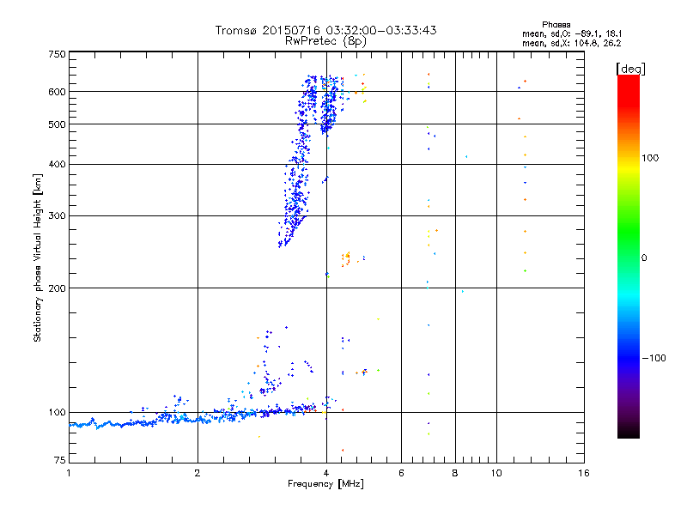Image resolution: width=687 pixels, height=515 pixels.
Task: Click the y-axis tick label "600"
Action: 57,92
